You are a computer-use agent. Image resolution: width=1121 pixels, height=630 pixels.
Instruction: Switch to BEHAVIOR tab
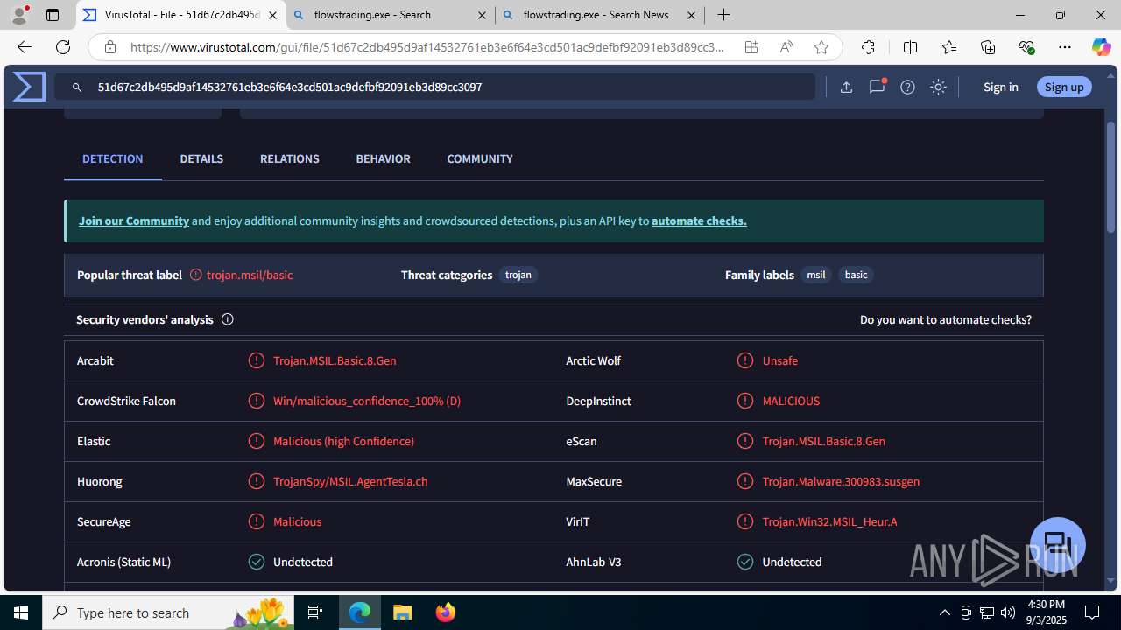tap(383, 158)
